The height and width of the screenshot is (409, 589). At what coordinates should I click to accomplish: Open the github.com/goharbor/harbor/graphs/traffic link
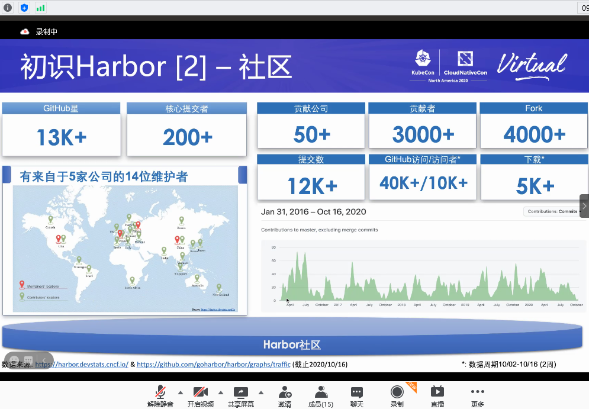[x=213, y=364]
